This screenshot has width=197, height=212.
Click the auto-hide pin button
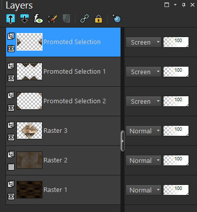pyautogui.click(x=183, y=5)
